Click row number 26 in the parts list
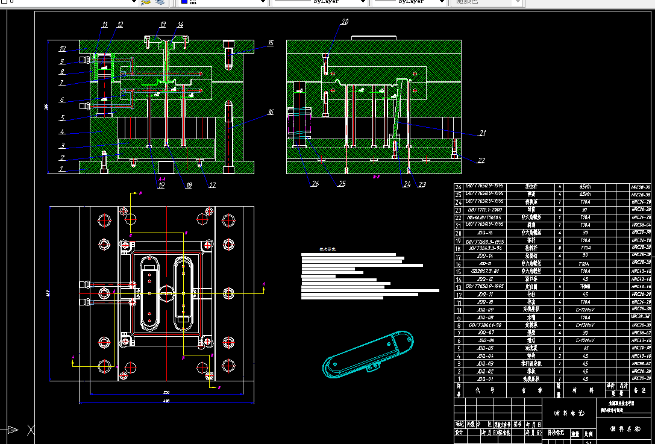The width and height of the screenshot is (655, 444). [x=458, y=187]
